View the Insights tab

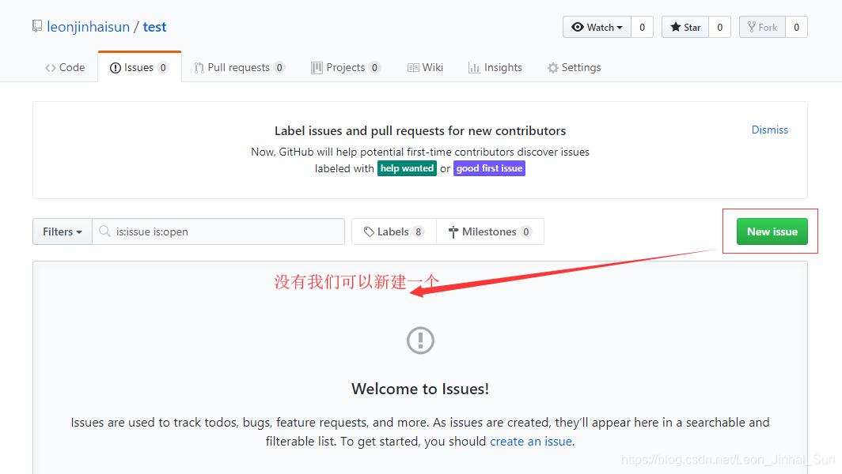[495, 68]
